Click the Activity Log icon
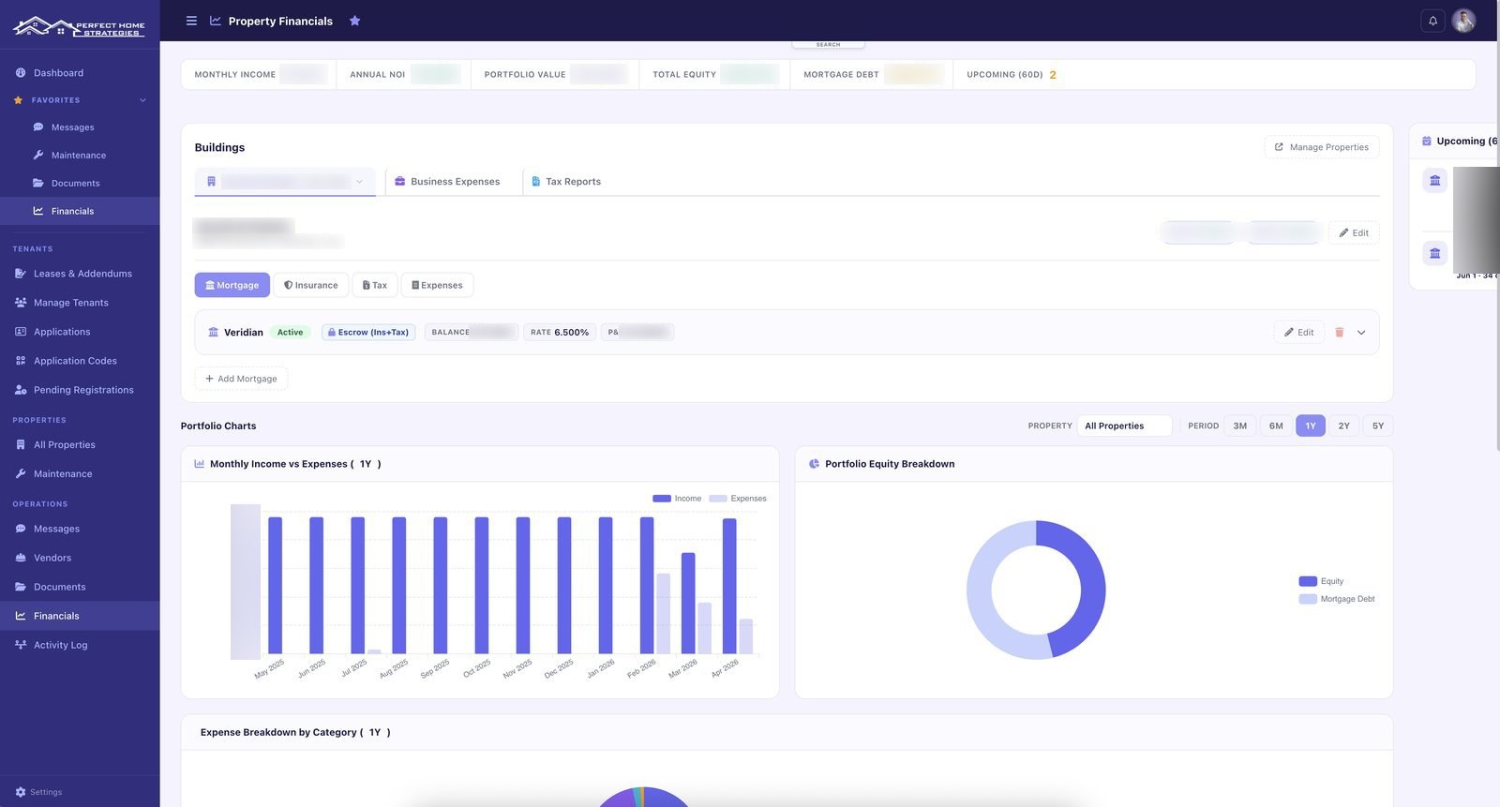The width and height of the screenshot is (1500, 807). coord(21,645)
